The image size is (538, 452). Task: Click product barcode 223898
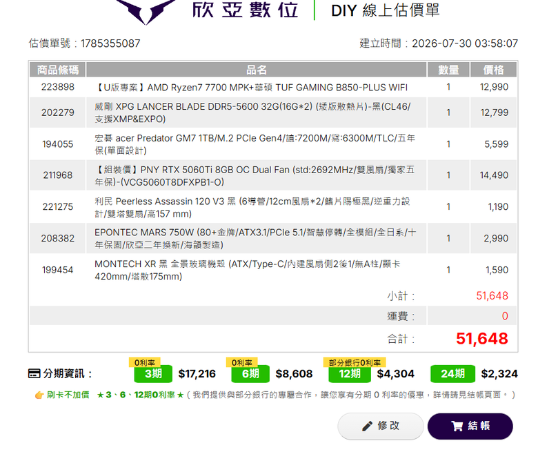point(58,87)
